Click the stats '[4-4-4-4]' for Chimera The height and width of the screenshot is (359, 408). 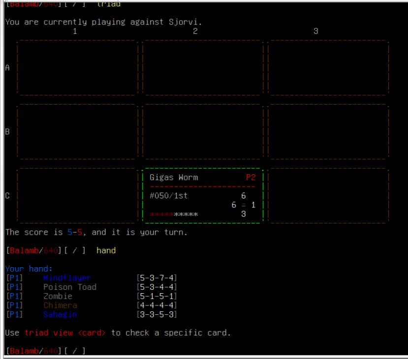pyautogui.click(x=157, y=305)
